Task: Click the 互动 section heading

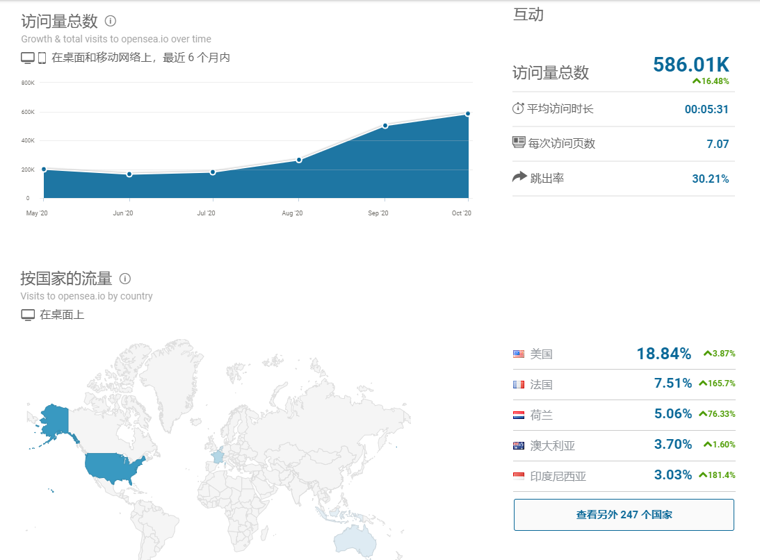Action: (528, 15)
